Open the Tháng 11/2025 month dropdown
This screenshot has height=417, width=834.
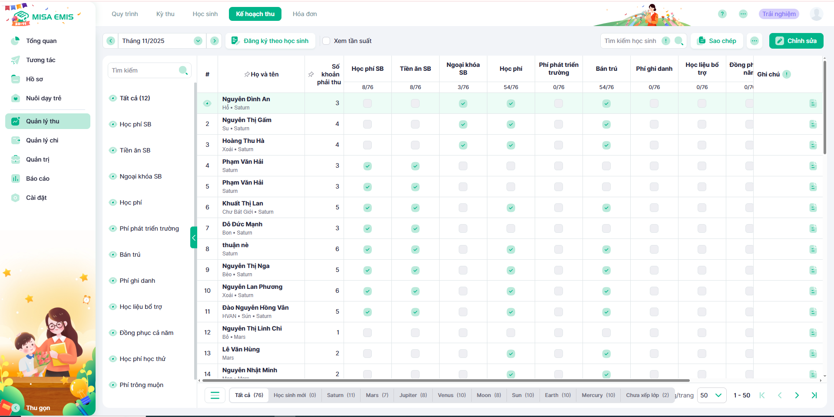tap(198, 41)
